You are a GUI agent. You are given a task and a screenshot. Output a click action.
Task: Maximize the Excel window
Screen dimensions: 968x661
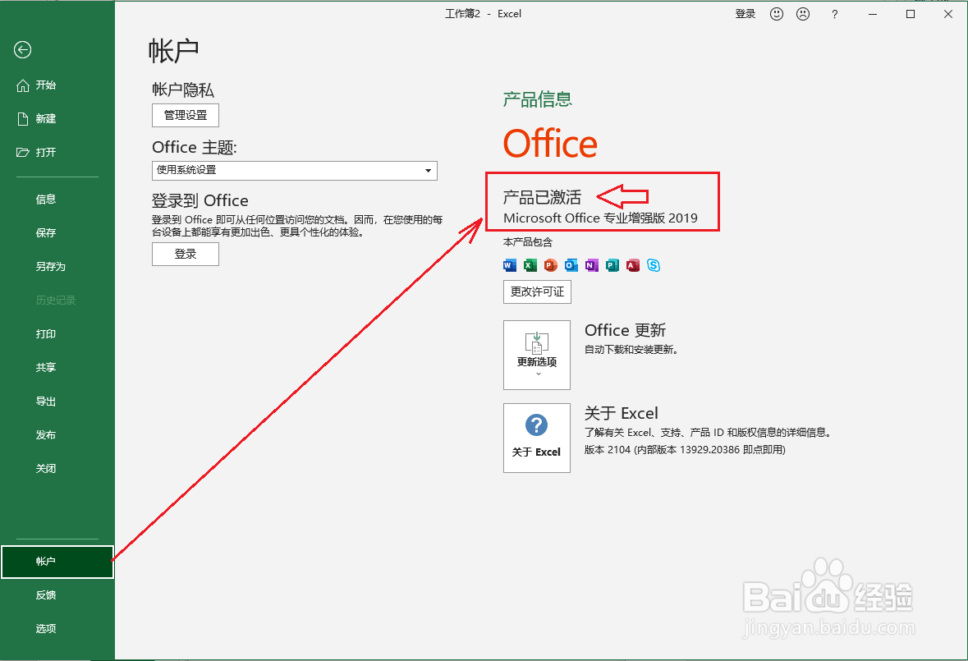point(910,14)
